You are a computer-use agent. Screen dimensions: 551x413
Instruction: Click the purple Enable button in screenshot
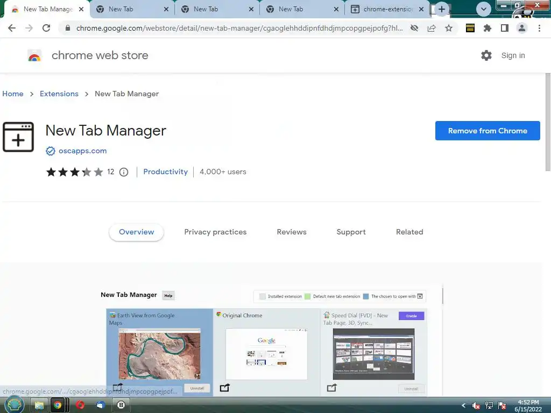click(412, 316)
